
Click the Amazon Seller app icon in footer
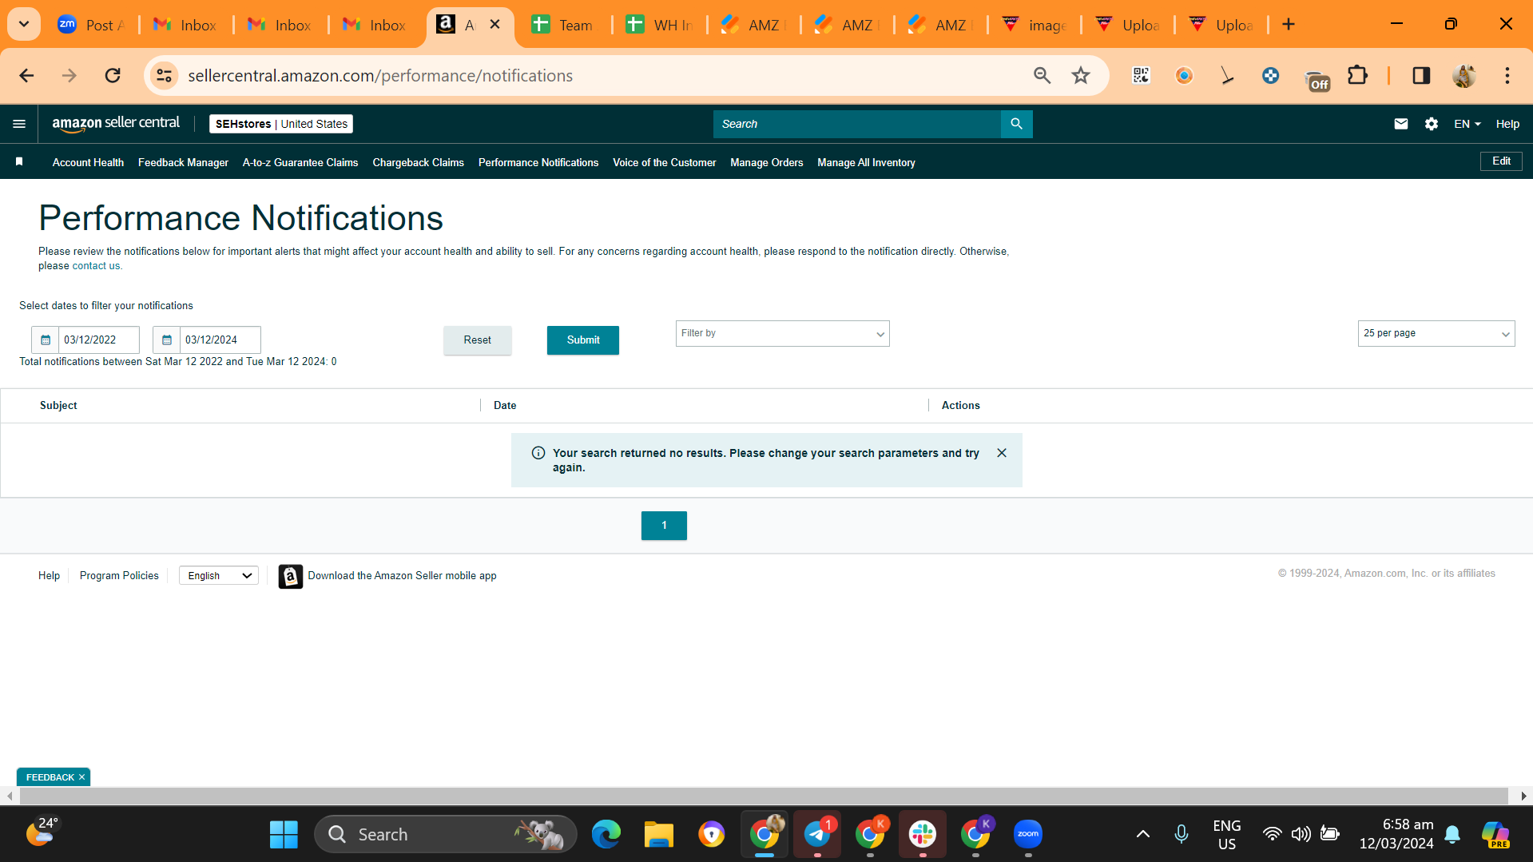click(290, 576)
